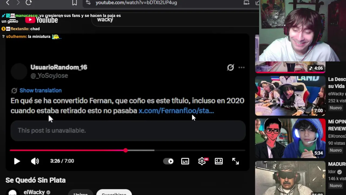Image resolution: width=346 pixels, height=195 pixels.
Task: Open the cast/install icon in the address bar
Action: pyautogui.click(x=247, y=2)
